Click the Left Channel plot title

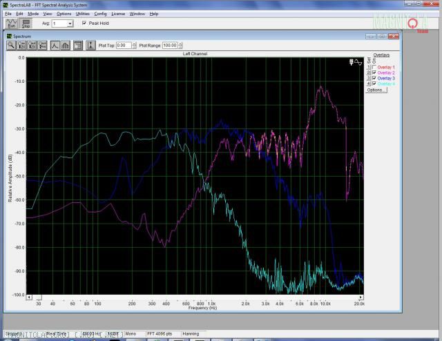195,54
